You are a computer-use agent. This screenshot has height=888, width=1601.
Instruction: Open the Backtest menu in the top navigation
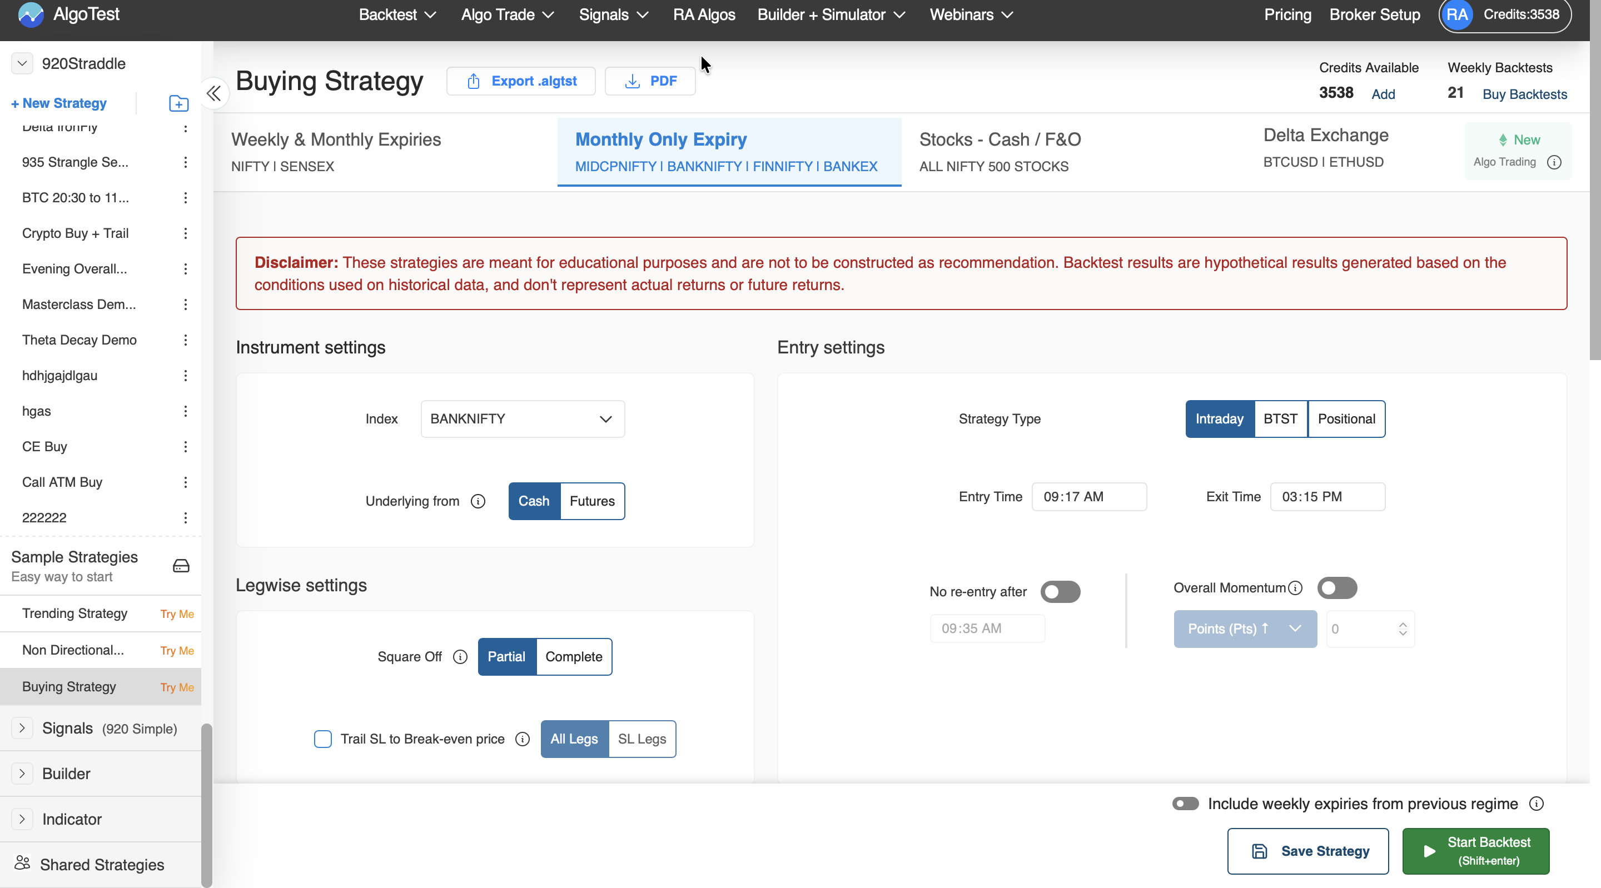[x=396, y=15]
